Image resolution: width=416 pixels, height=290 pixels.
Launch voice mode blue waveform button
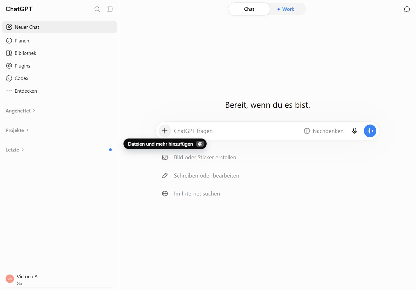click(370, 131)
